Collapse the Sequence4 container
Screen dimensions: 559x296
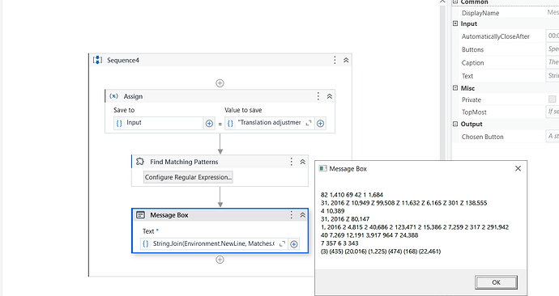click(x=346, y=60)
